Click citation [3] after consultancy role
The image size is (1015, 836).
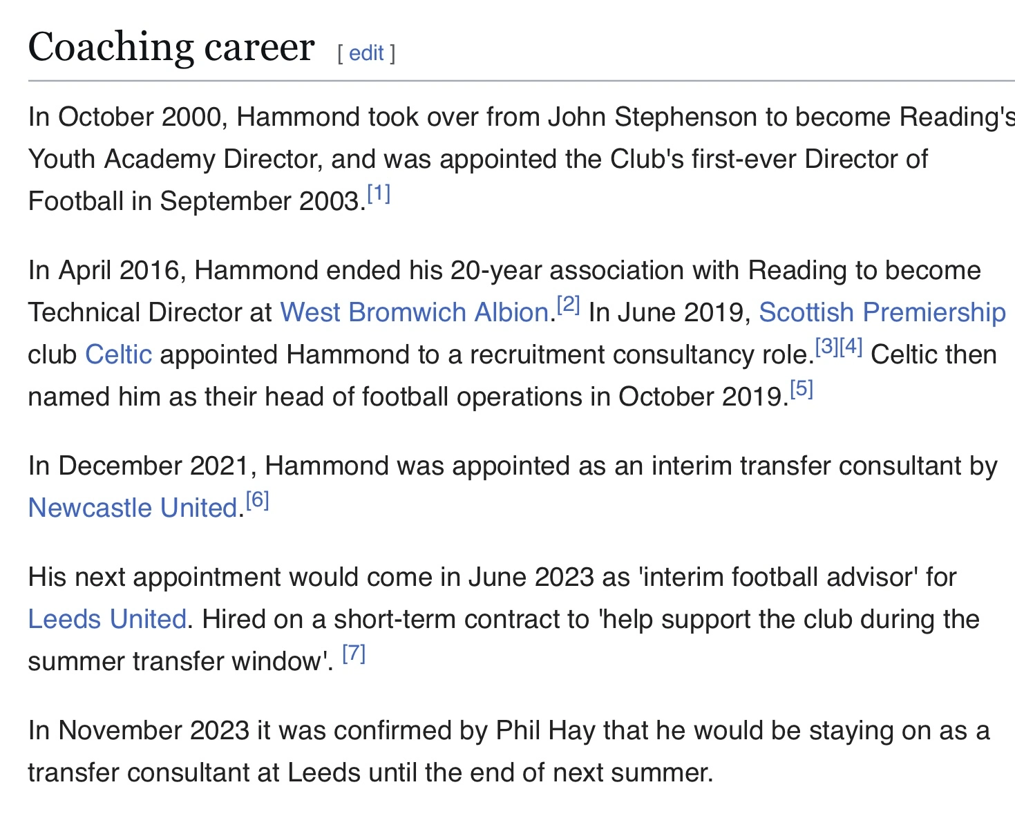827,348
